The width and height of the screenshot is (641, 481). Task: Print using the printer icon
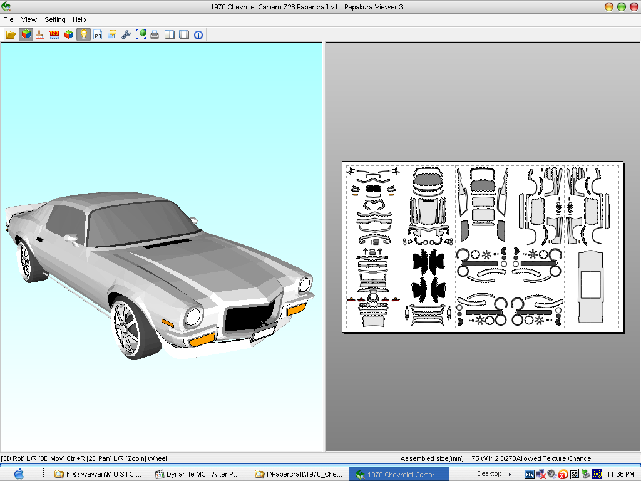(155, 35)
